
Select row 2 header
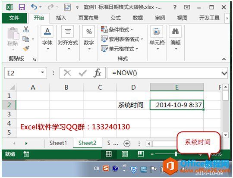pyautogui.click(x=9, y=105)
